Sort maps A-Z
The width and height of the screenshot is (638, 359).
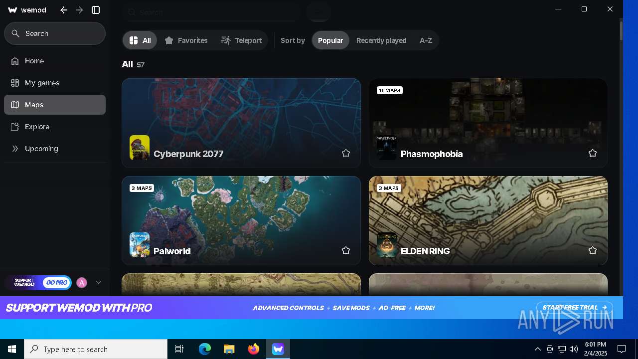[426, 40]
